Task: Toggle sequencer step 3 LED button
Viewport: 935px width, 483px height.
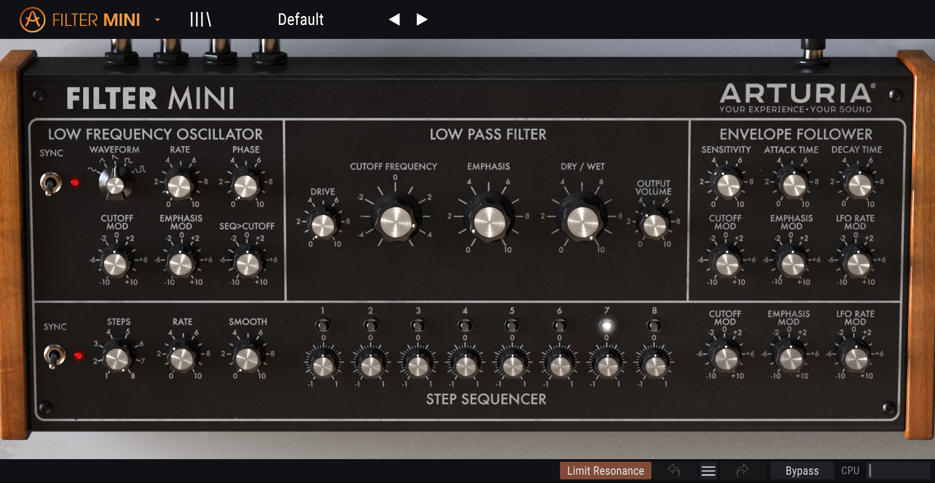Action: pos(418,325)
